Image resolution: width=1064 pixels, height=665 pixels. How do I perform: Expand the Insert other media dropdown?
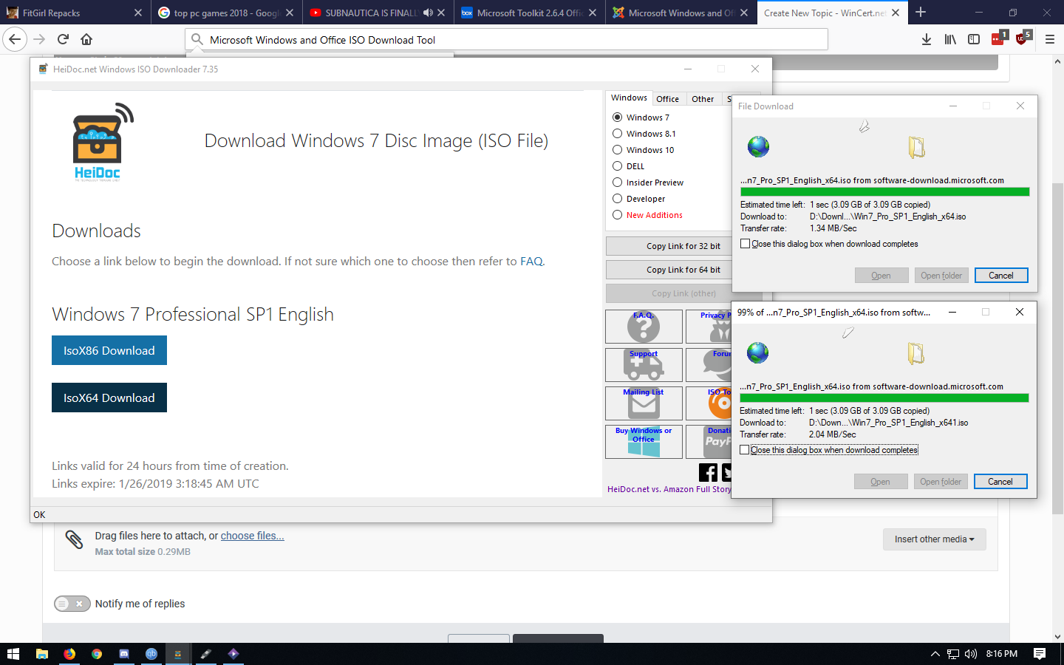pyautogui.click(x=934, y=539)
